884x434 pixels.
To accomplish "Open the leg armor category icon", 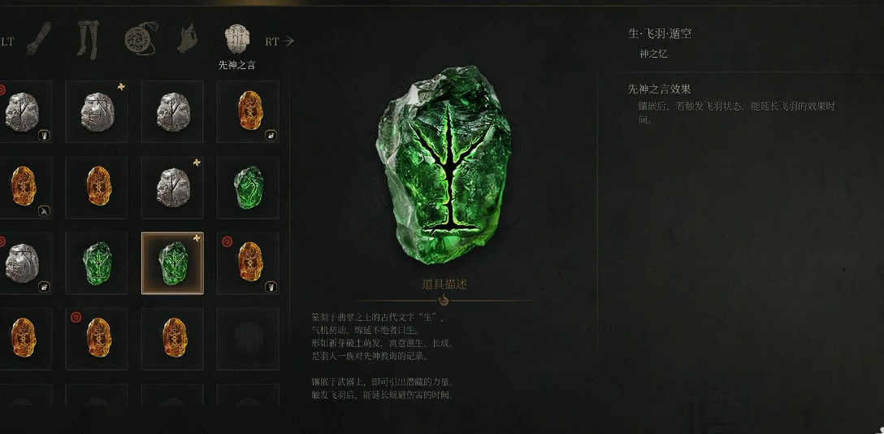I will (88, 40).
